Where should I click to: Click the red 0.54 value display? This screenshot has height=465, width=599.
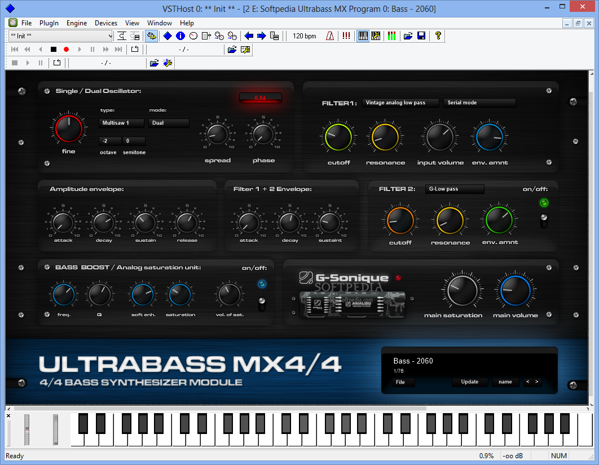[260, 98]
